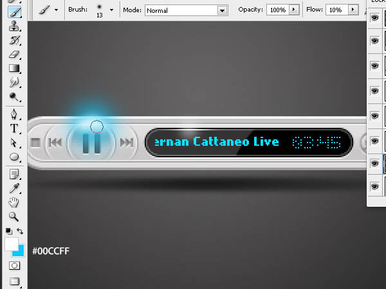The height and width of the screenshot is (289, 386).
Task: Open the Opacity slider arrow
Action: pyautogui.click(x=294, y=10)
